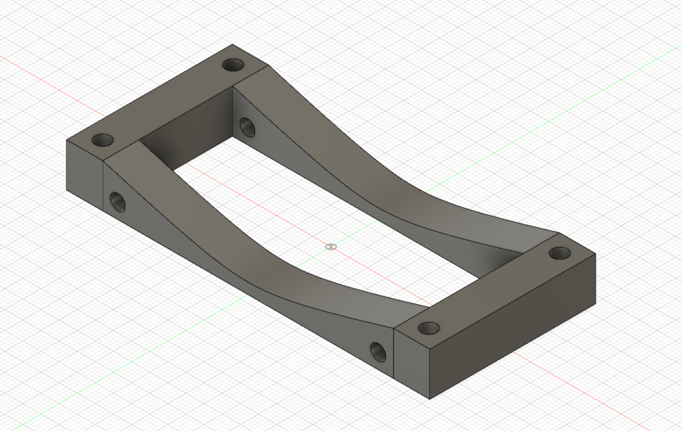Select top hole at far corner of left block
The image size is (682, 431).
[x=233, y=65]
